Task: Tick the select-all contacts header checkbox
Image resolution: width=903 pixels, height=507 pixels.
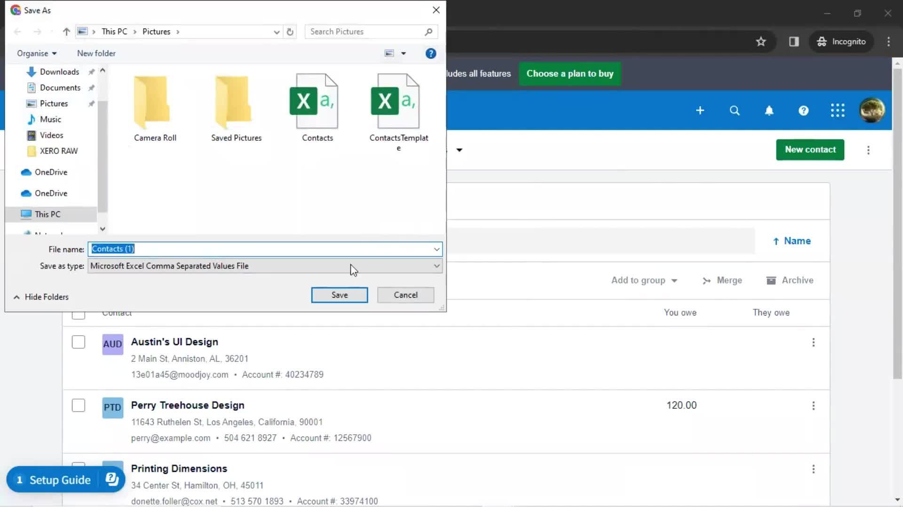Action: 79,315
